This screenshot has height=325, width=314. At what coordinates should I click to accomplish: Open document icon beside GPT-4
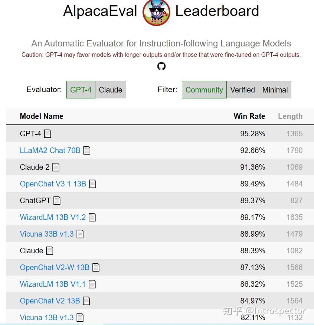click(x=48, y=134)
